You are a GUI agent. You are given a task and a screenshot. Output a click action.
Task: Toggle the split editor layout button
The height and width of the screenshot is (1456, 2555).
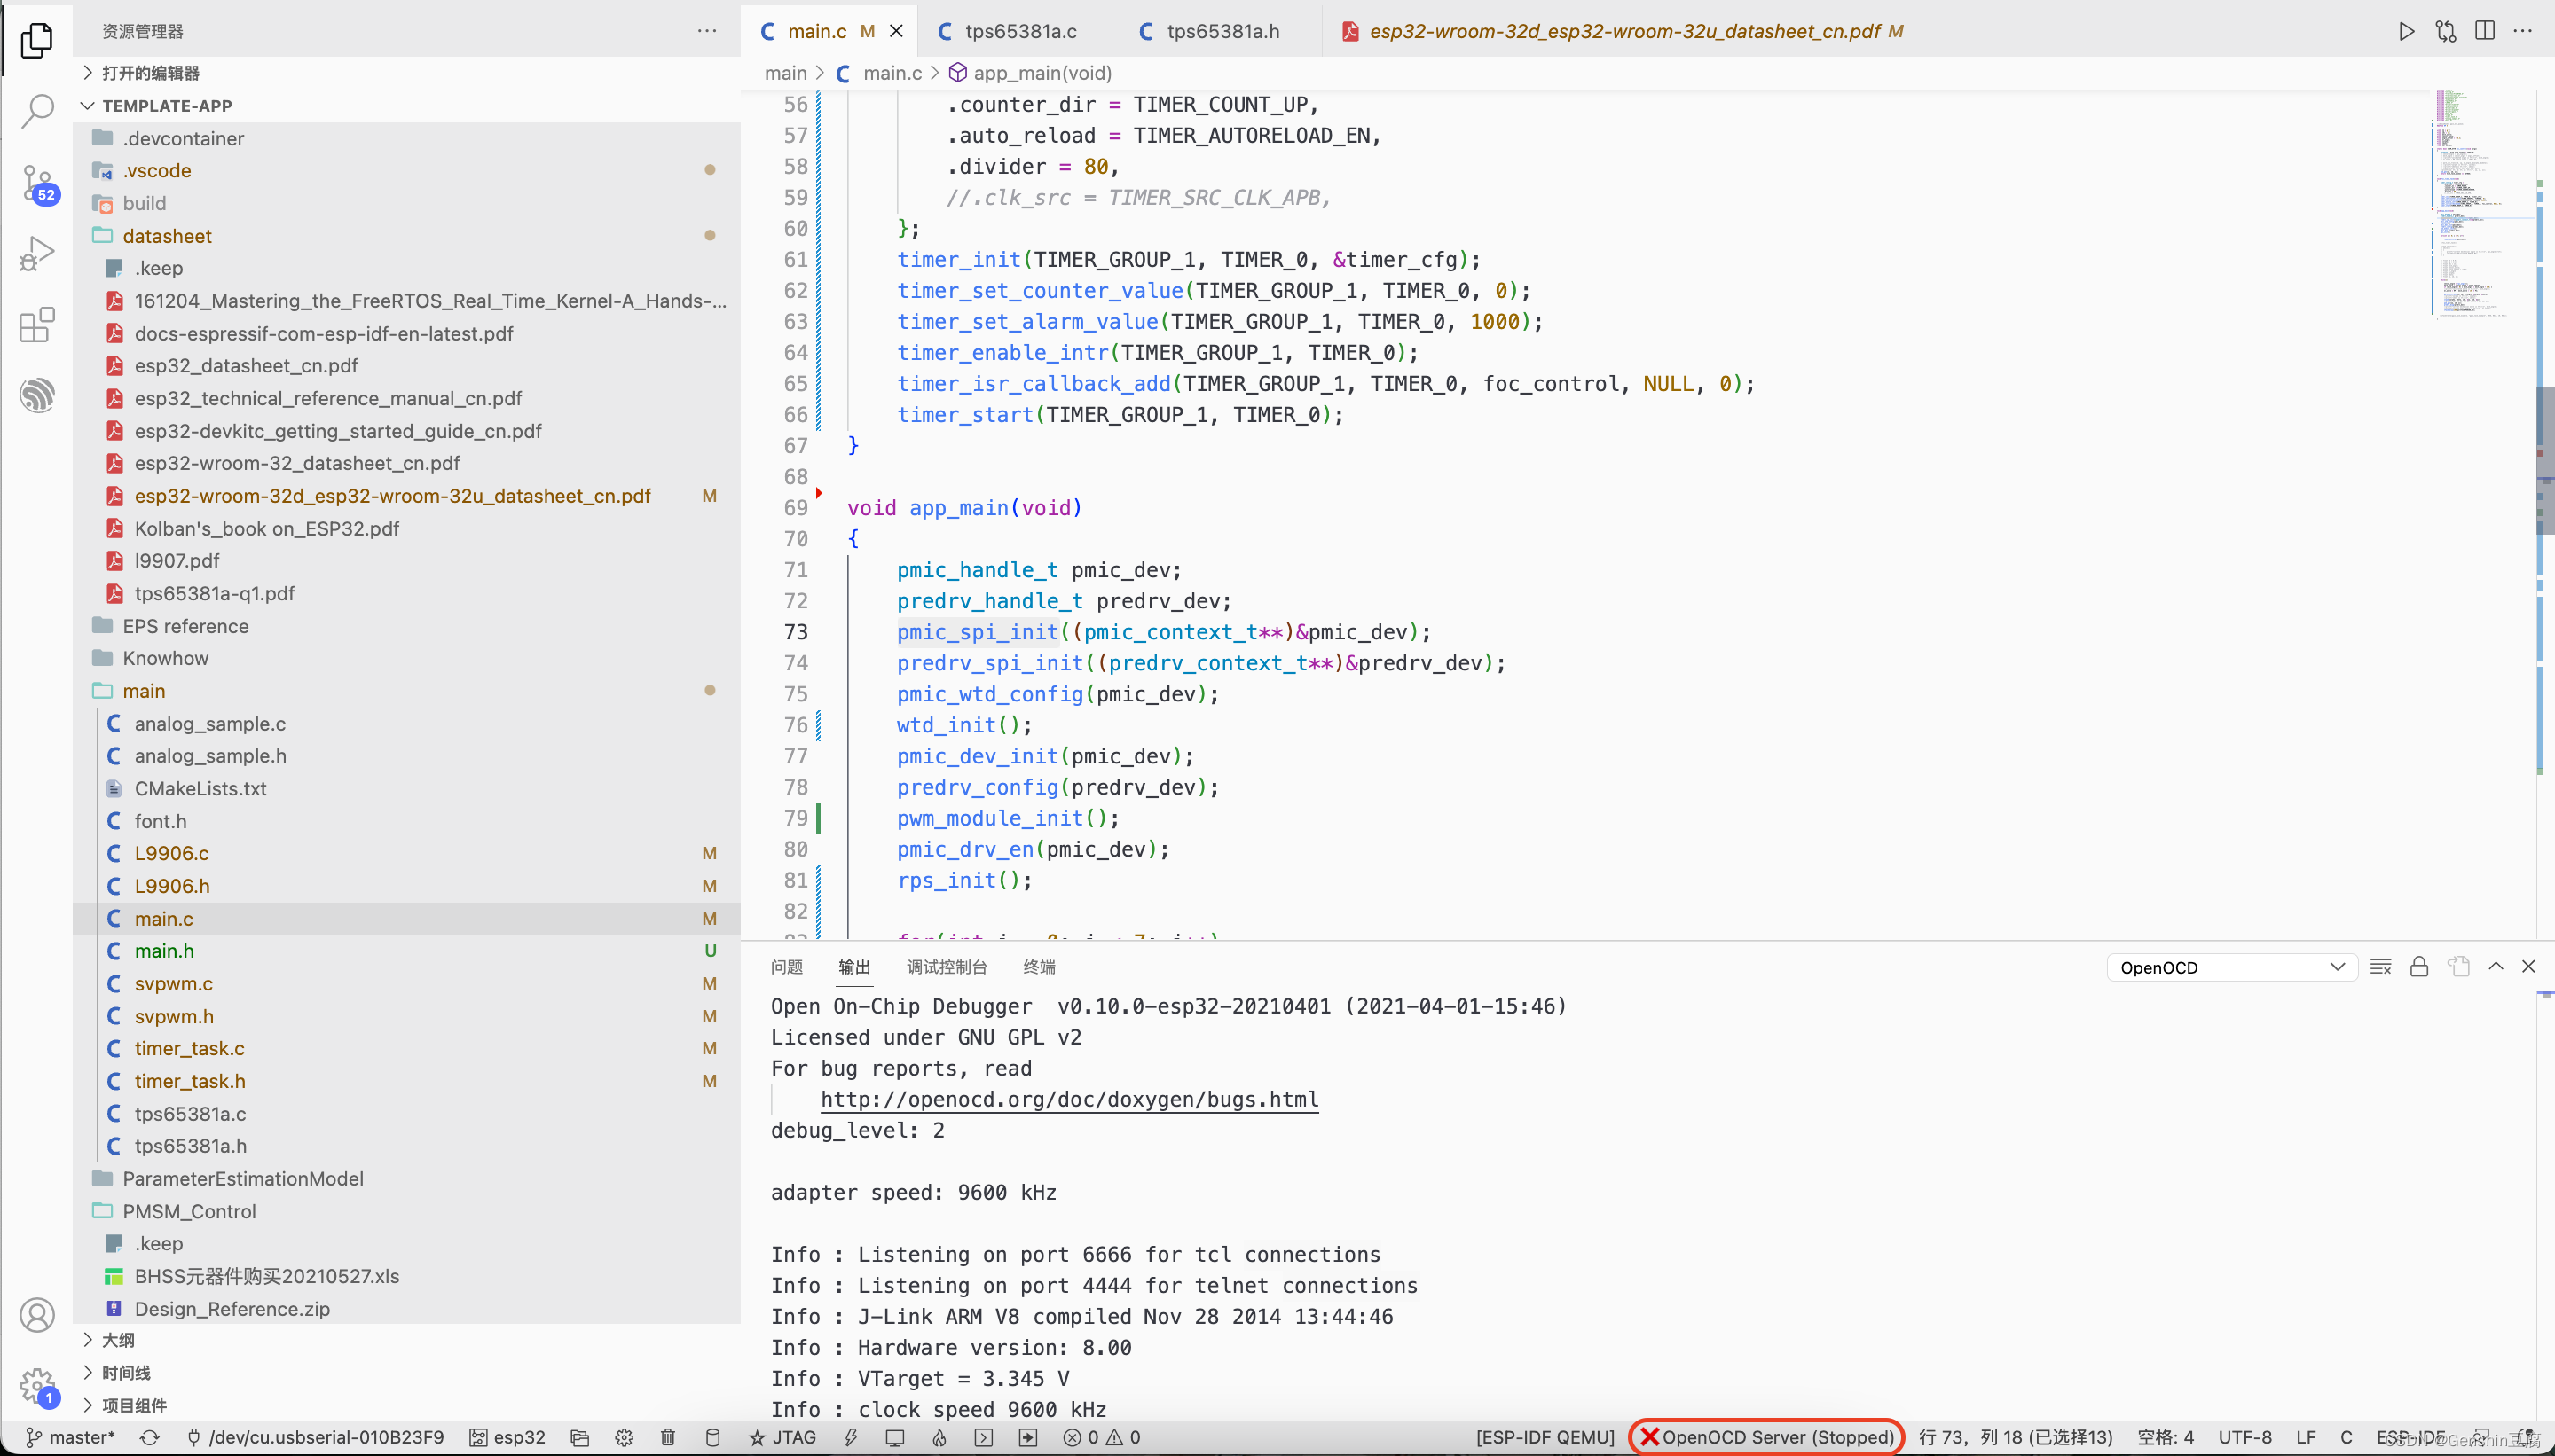pyautogui.click(x=2484, y=31)
